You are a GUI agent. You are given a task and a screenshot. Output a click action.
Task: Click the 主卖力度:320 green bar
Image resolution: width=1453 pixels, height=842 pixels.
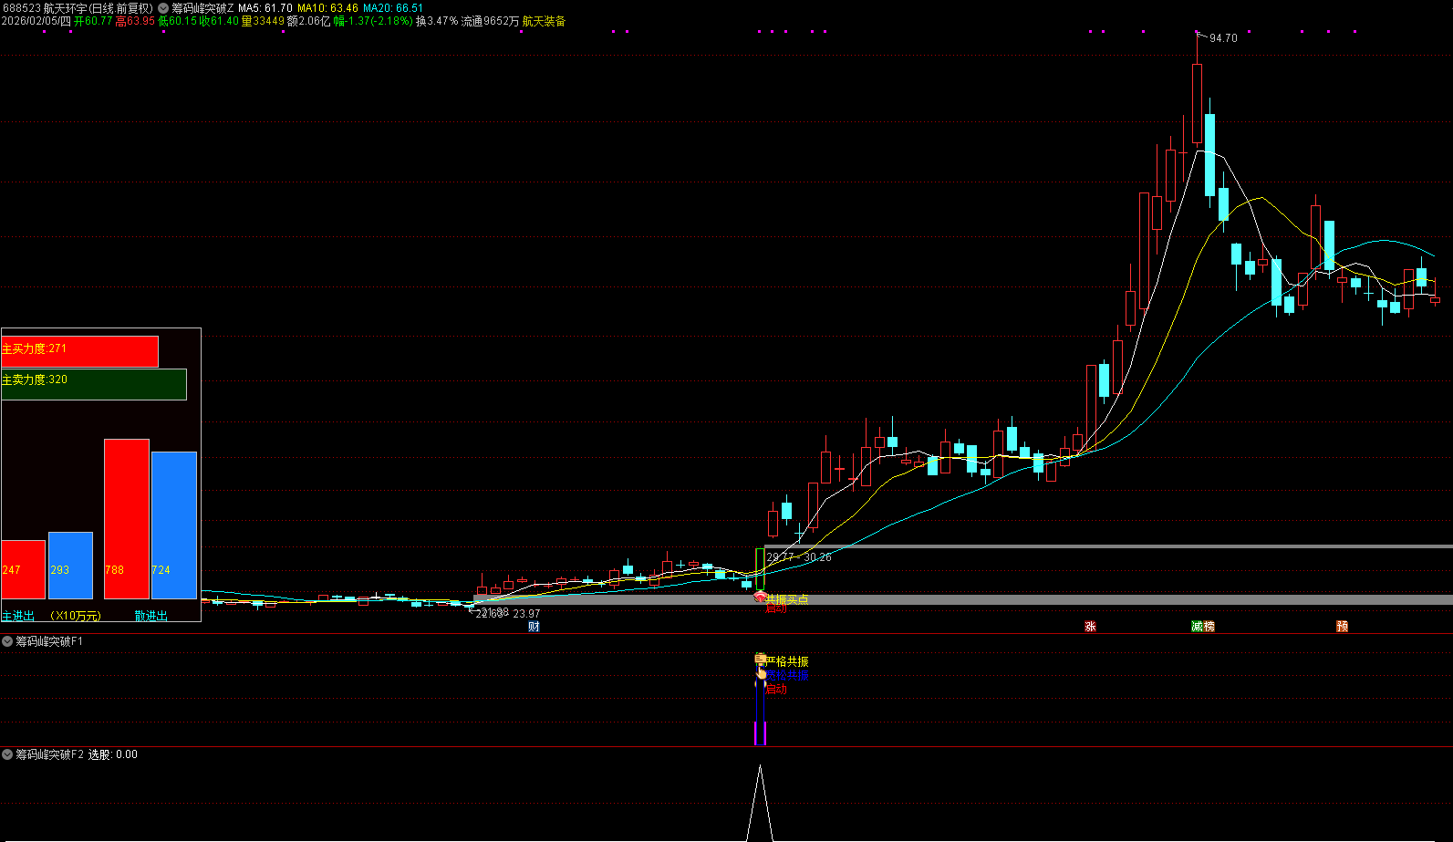click(94, 384)
